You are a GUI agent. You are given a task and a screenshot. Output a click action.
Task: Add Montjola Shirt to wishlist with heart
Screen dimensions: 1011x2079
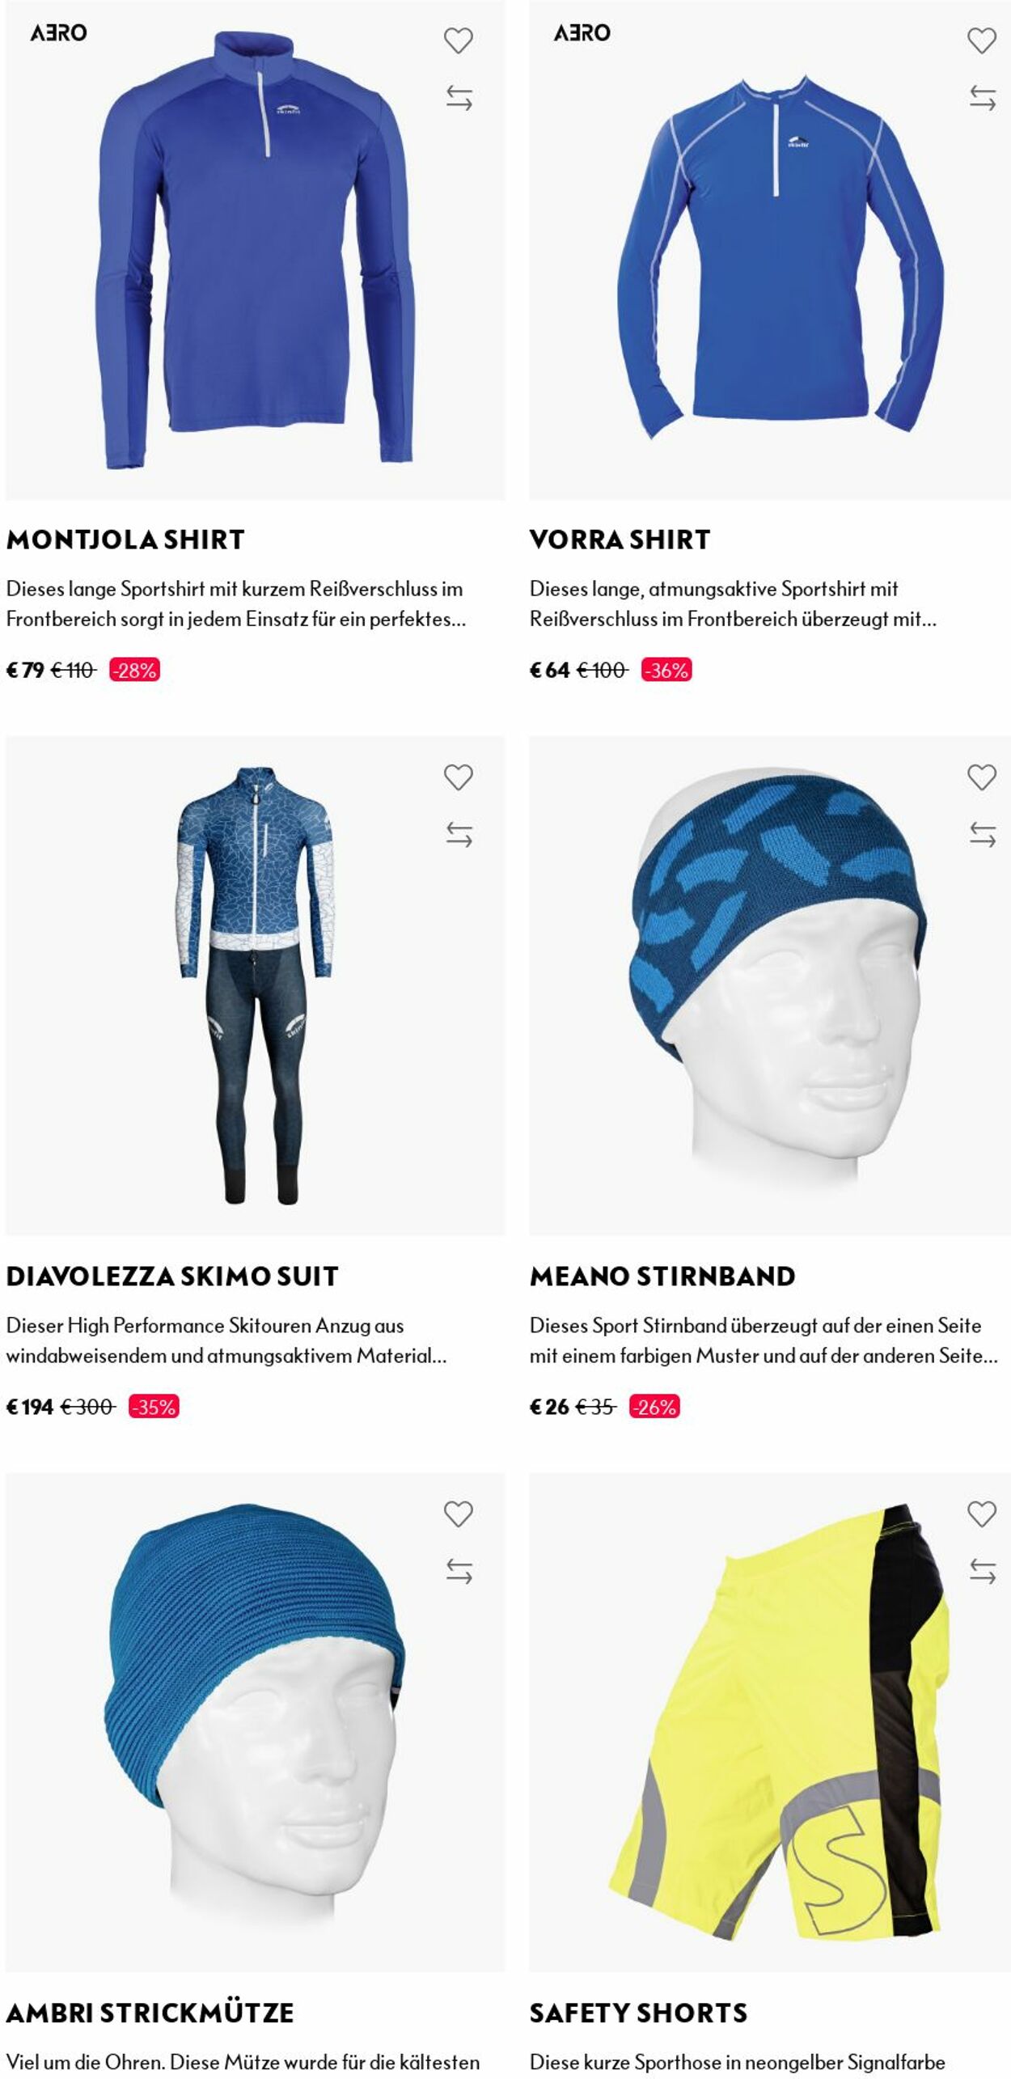[458, 40]
